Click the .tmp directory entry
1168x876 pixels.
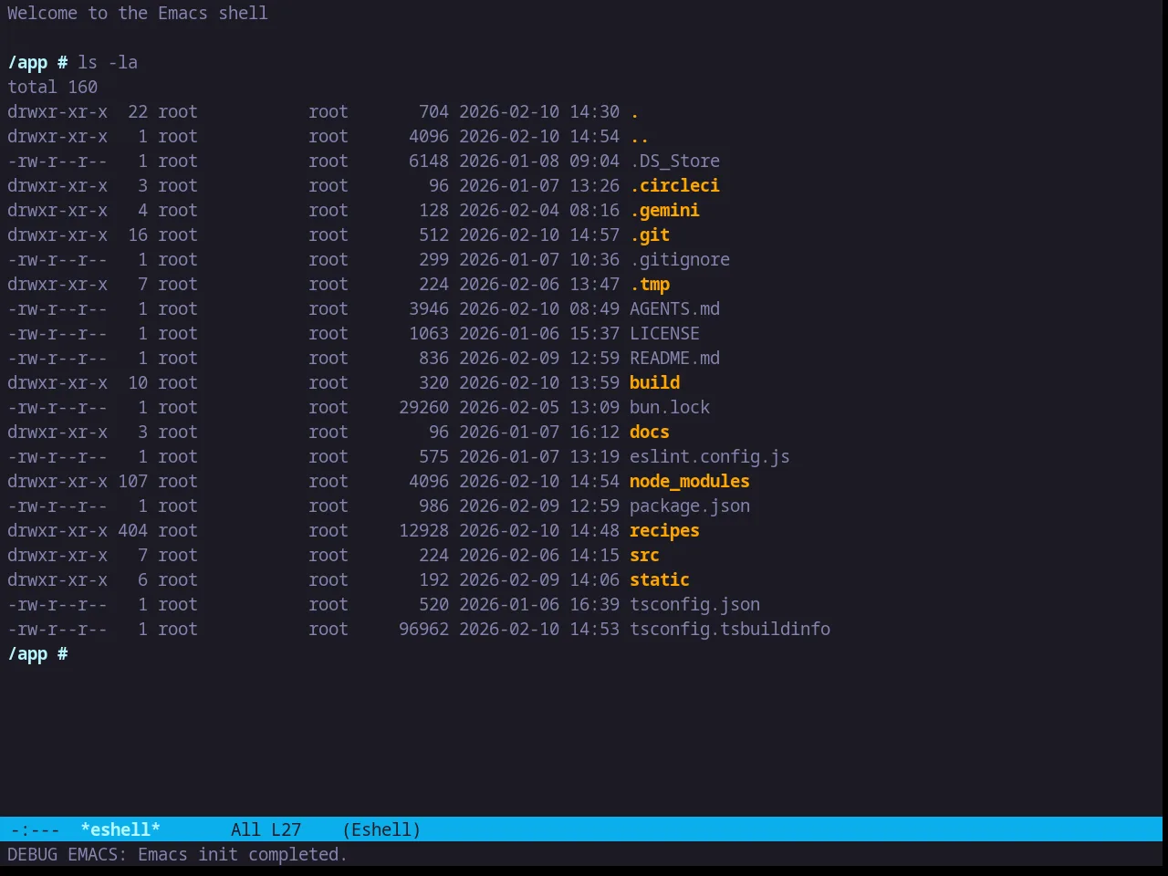tap(650, 284)
